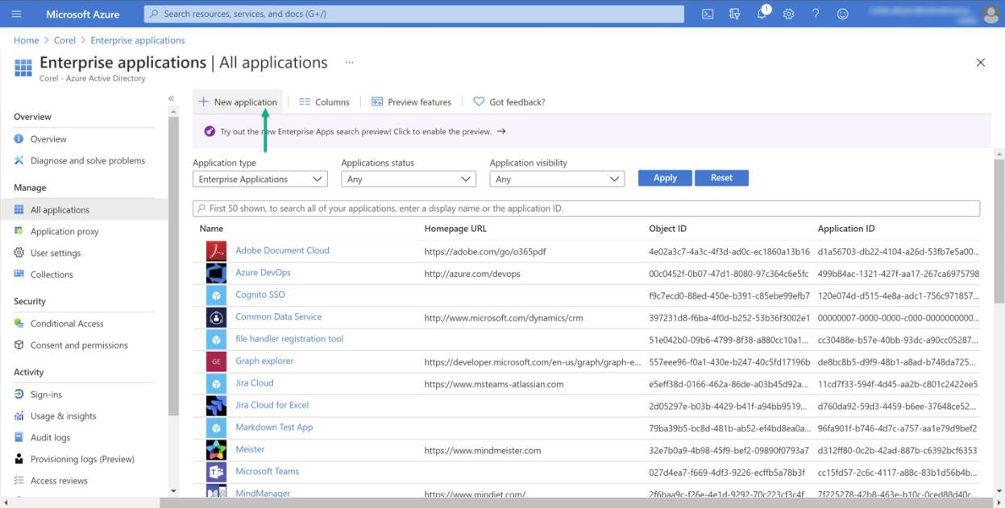This screenshot has width=1005, height=508.
Task: Apply the application filters
Action: [665, 178]
